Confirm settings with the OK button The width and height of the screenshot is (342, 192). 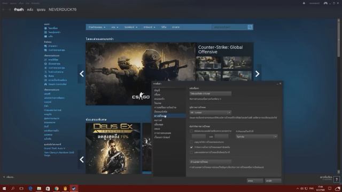[x=255, y=181]
